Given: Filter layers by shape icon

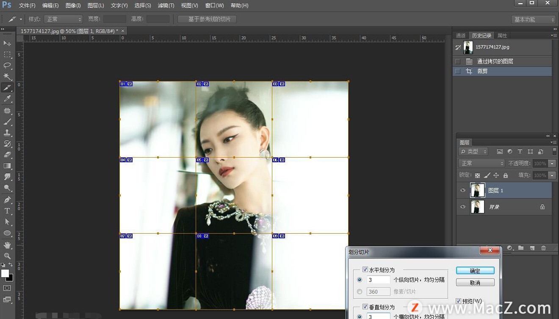Looking at the screenshot, I should (x=530, y=152).
